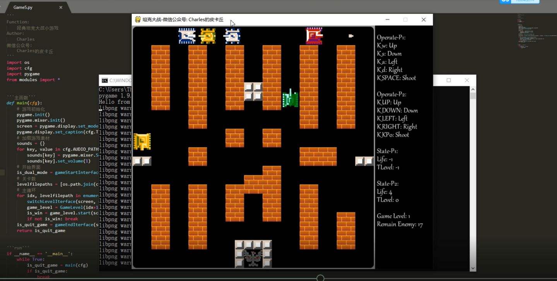Click the console window's cmd icon

click(x=104, y=81)
